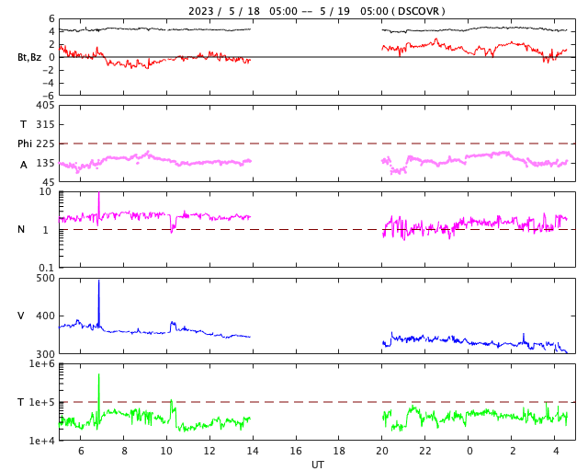
Task: Click the '315' tick label
Action: pyautogui.click(x=45, y=124)
